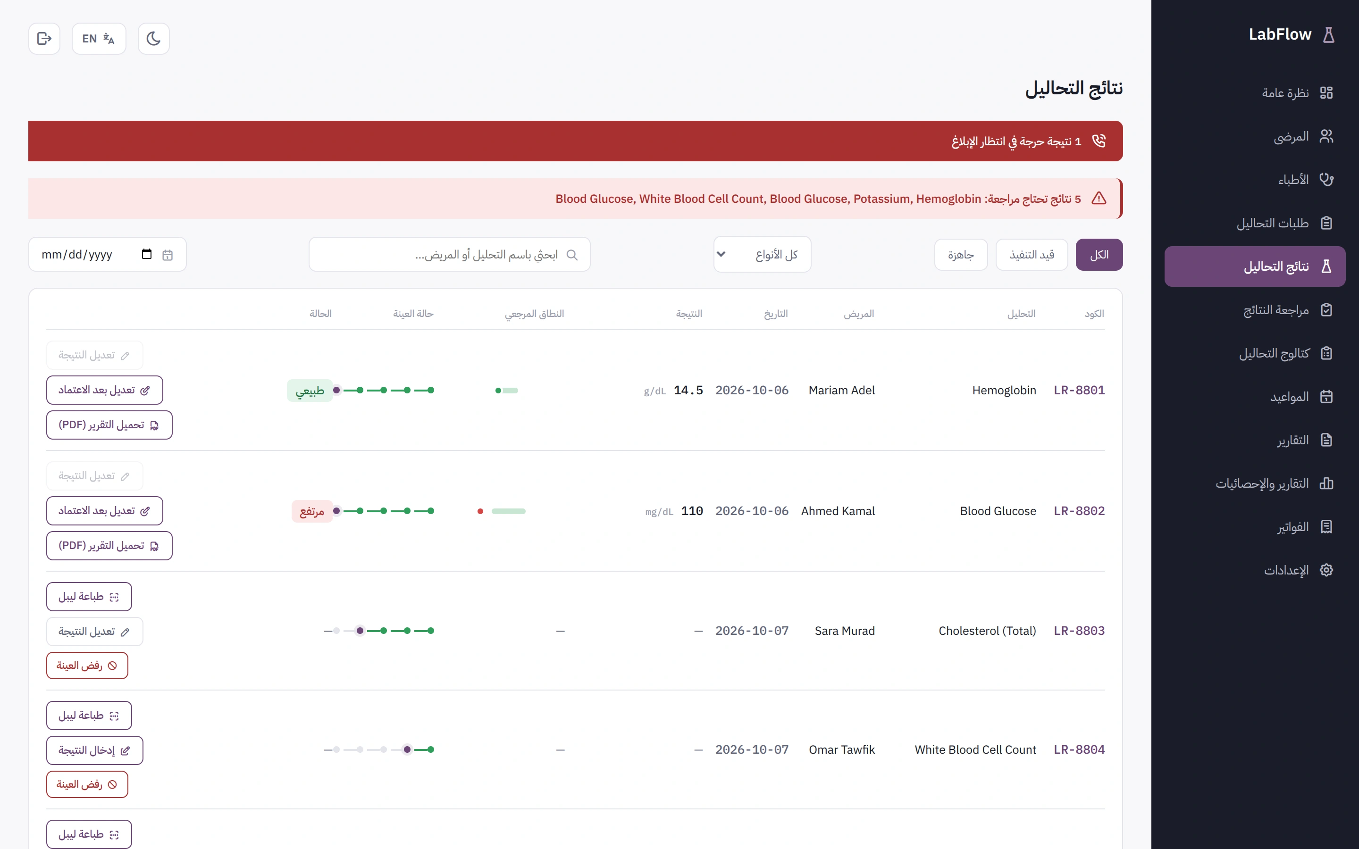Download PDF report for Blood Glucose LR-8802
The height and width of the screenshot is (849, 1359).
tap(109, 546)
